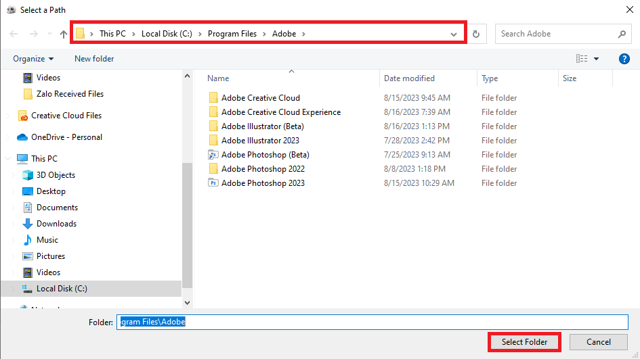The image size is (640, 359).
Task: Go up one folder level
Action: coord(63,34)
